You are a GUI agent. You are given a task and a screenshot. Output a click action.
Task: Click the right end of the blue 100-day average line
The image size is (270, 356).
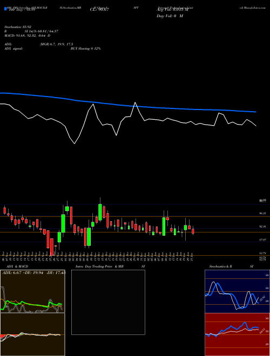coord(255,112)
